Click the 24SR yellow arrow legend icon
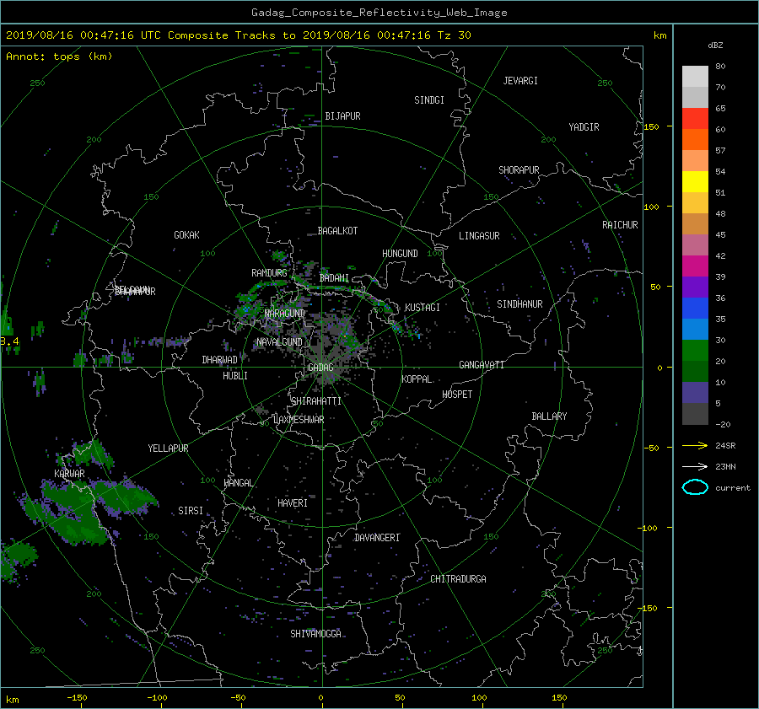 tap(695, 445)
